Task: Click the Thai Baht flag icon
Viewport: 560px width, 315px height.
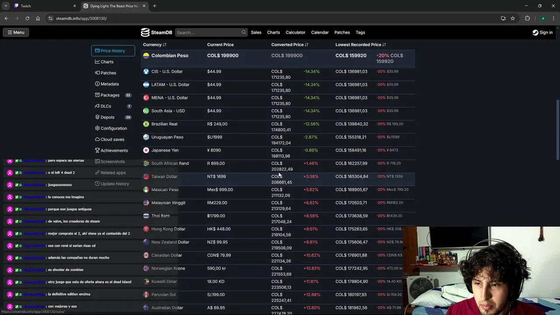Action: tap(146, 216)
